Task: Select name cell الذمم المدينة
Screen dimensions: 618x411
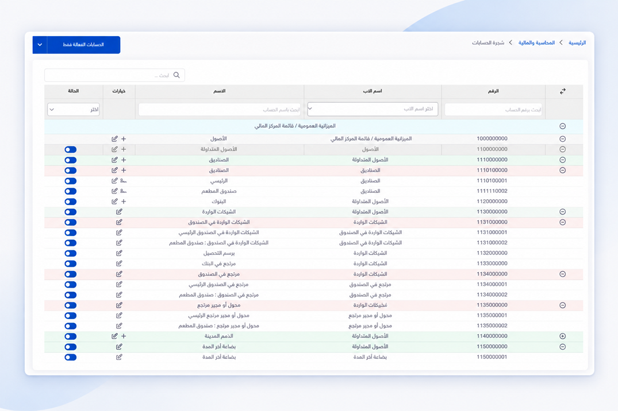Action: click(219, 336)
